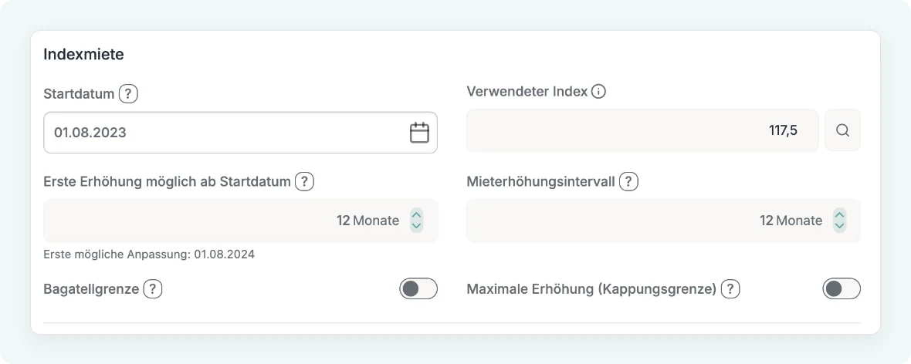Click the Erste Erhöhung 12 Monate field
The height and width of the screenshot is (364, 911).
point(241,221)
